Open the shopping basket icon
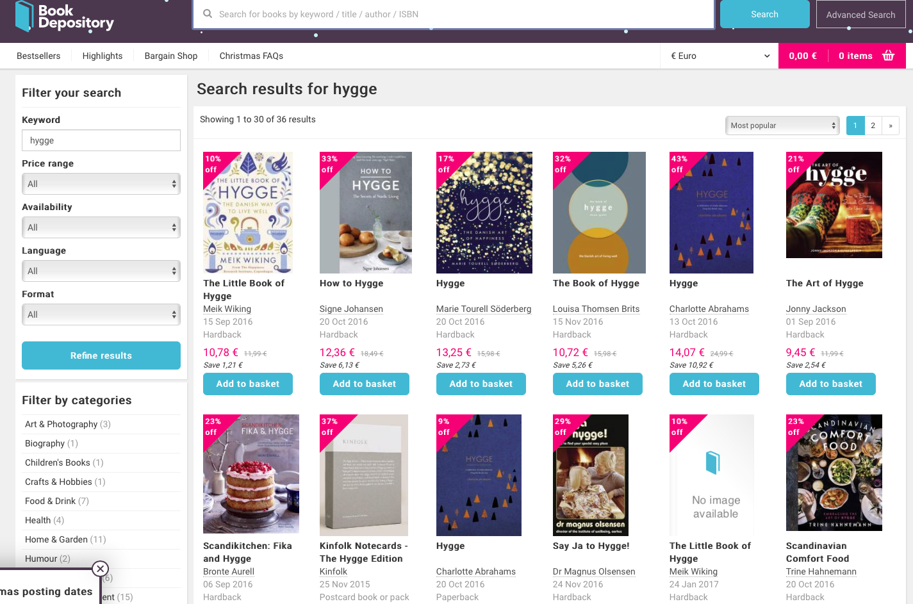The height and width of the screenshot is (604, 913). [888, 56]
